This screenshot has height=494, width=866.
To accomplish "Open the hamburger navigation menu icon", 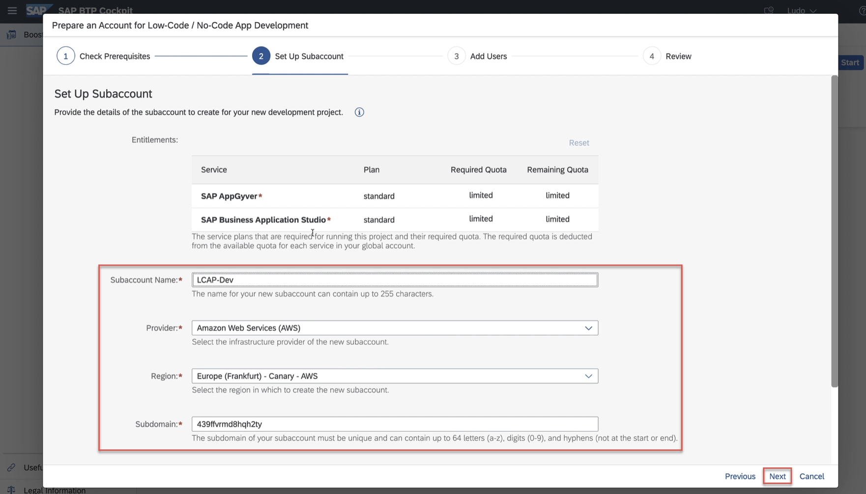I will (x=12, y=10).
